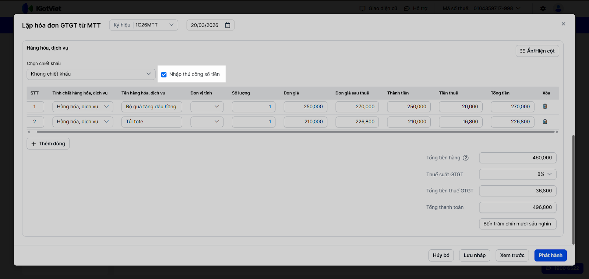Screen dimensions: 589x279
Task: Click STT field for row 2
Action: (35, 122)
